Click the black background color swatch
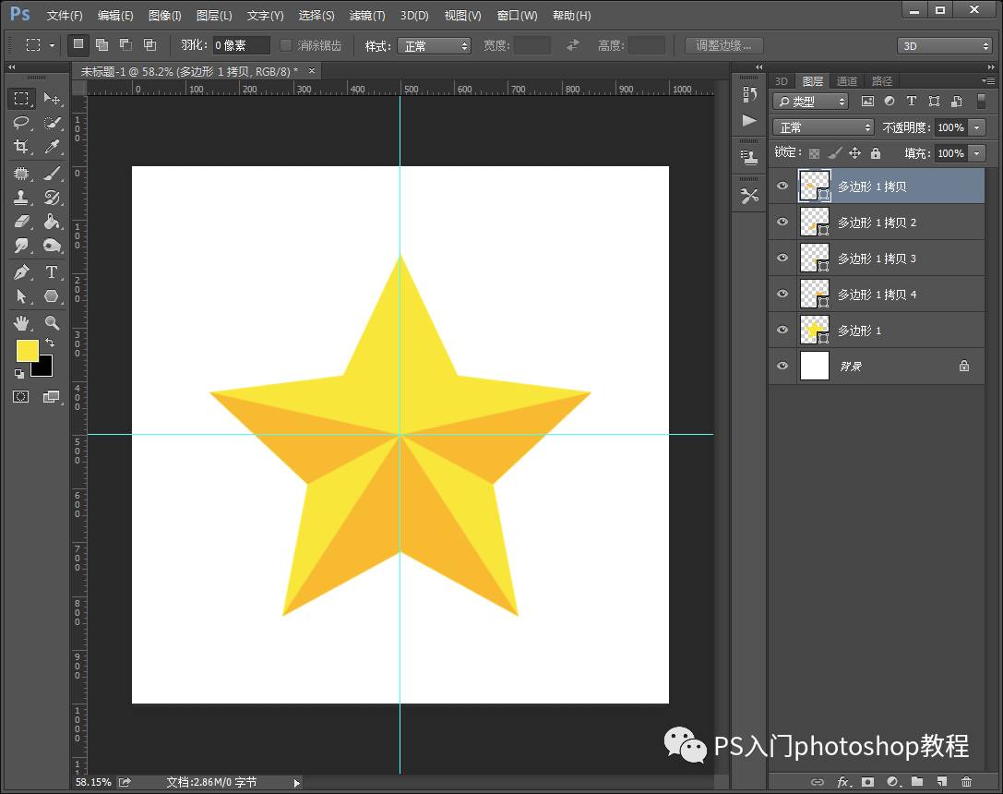 45,368
